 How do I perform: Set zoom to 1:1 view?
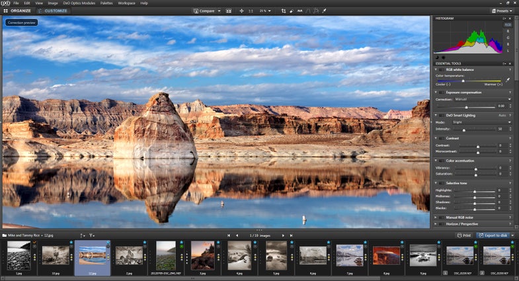click(251, 11)
